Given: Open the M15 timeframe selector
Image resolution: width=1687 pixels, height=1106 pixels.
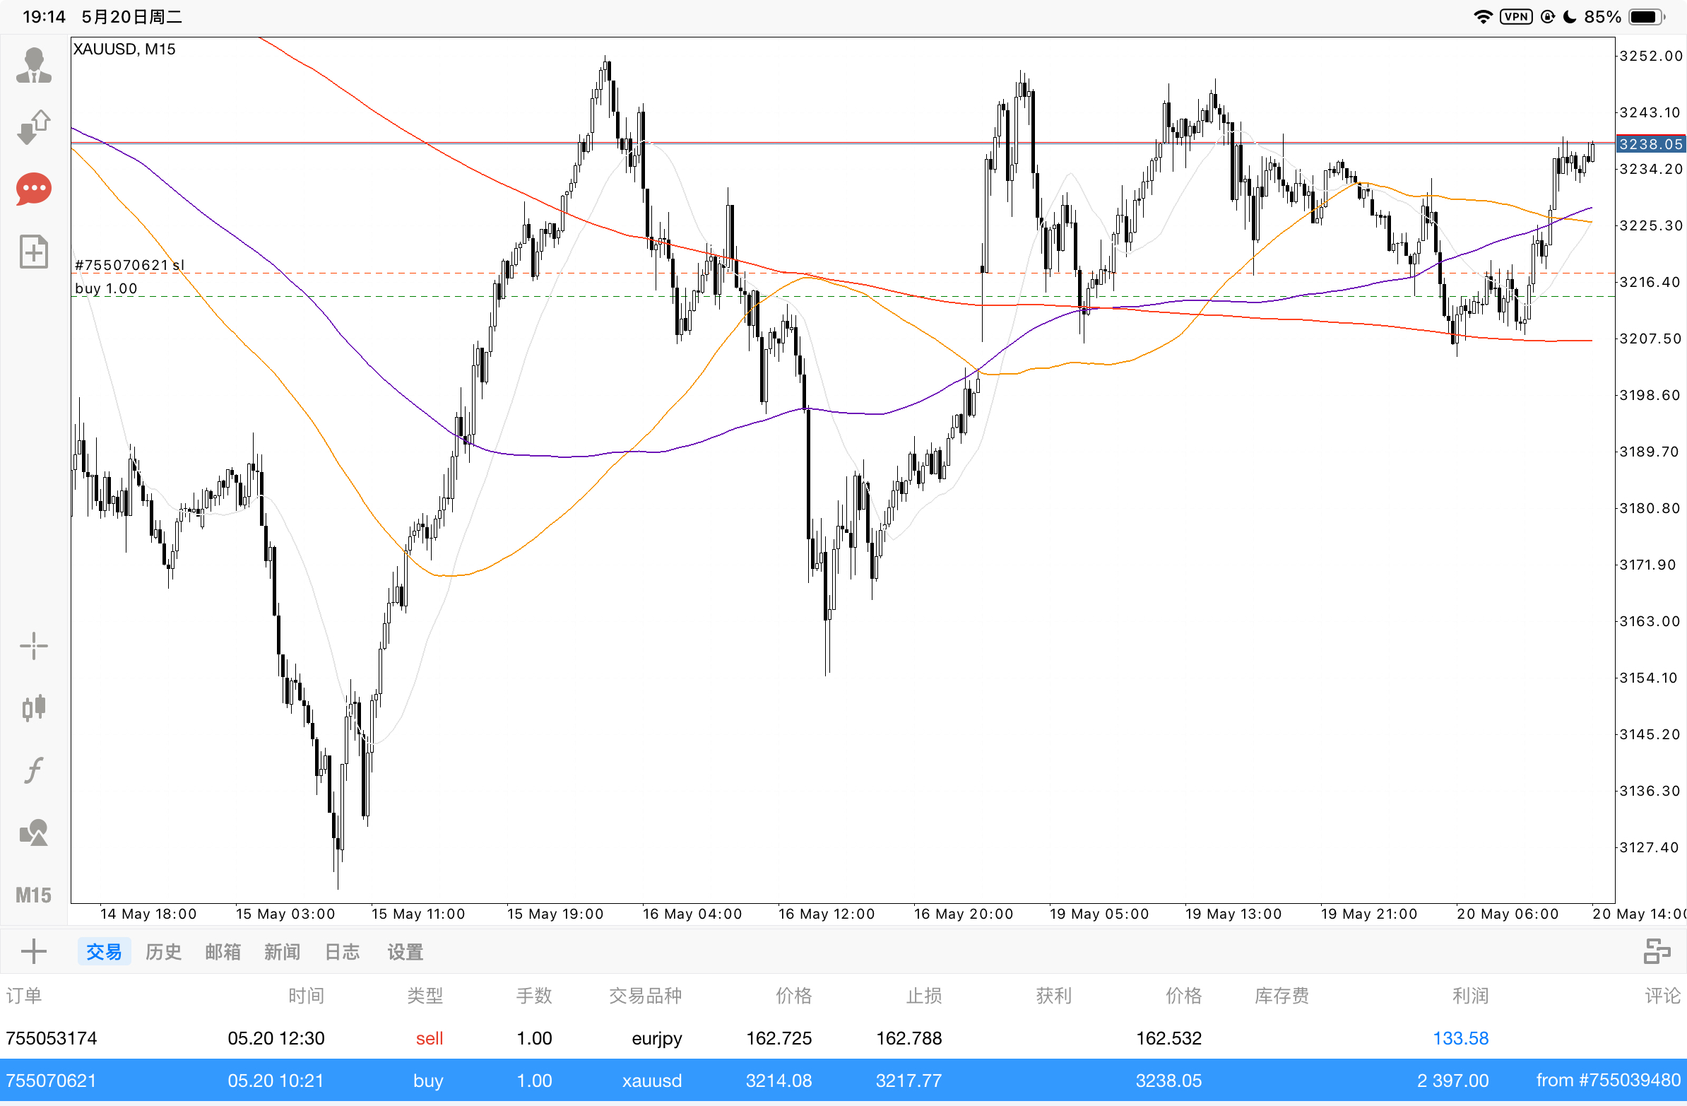Looking at the screenshot, I should [33, 895].
